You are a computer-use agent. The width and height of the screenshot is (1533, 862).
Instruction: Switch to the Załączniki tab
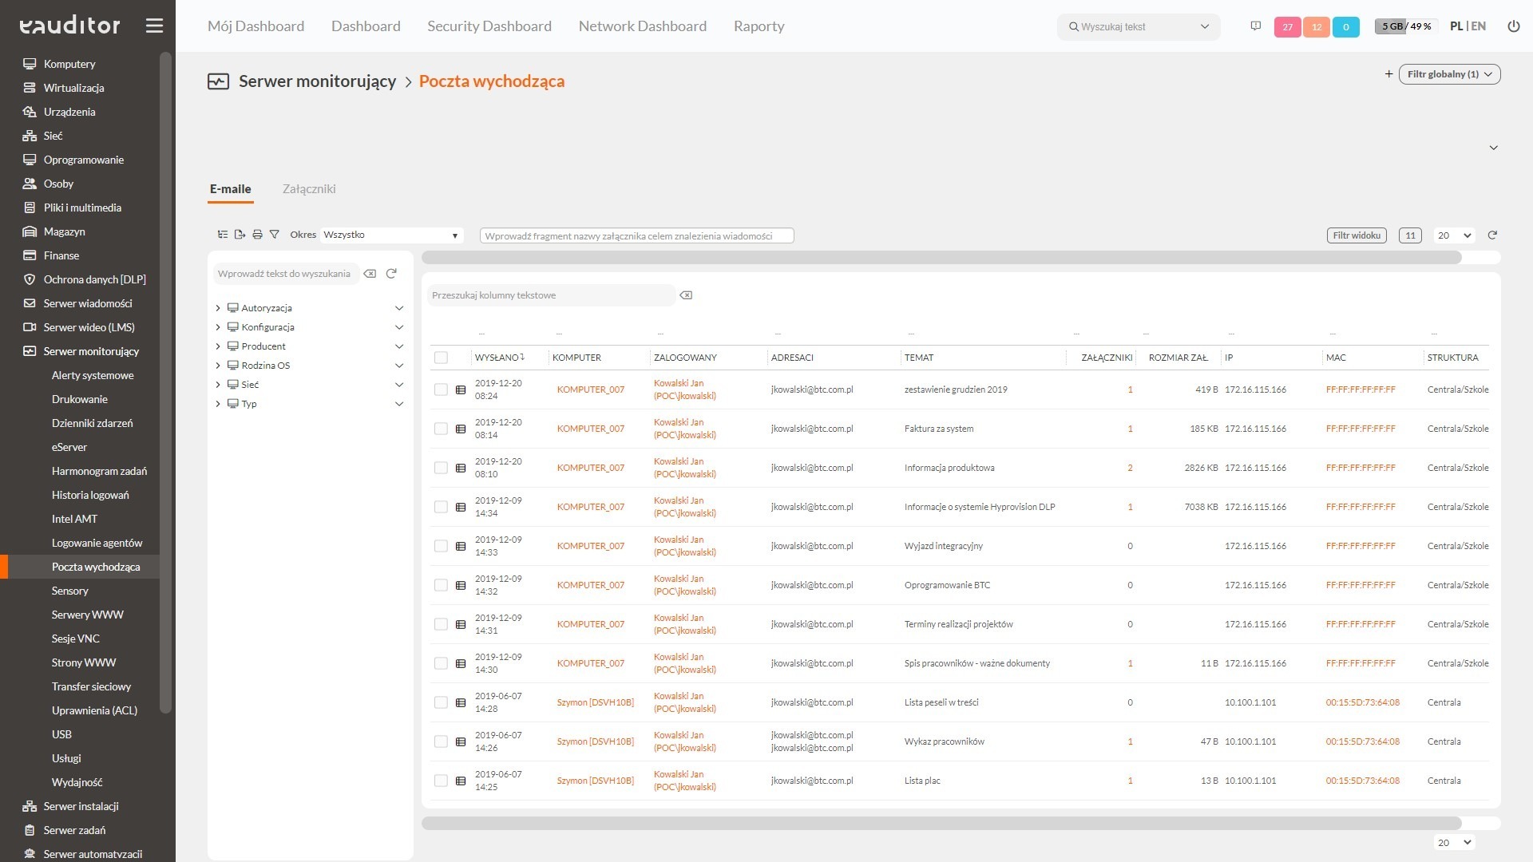click(x=310, y=188)
